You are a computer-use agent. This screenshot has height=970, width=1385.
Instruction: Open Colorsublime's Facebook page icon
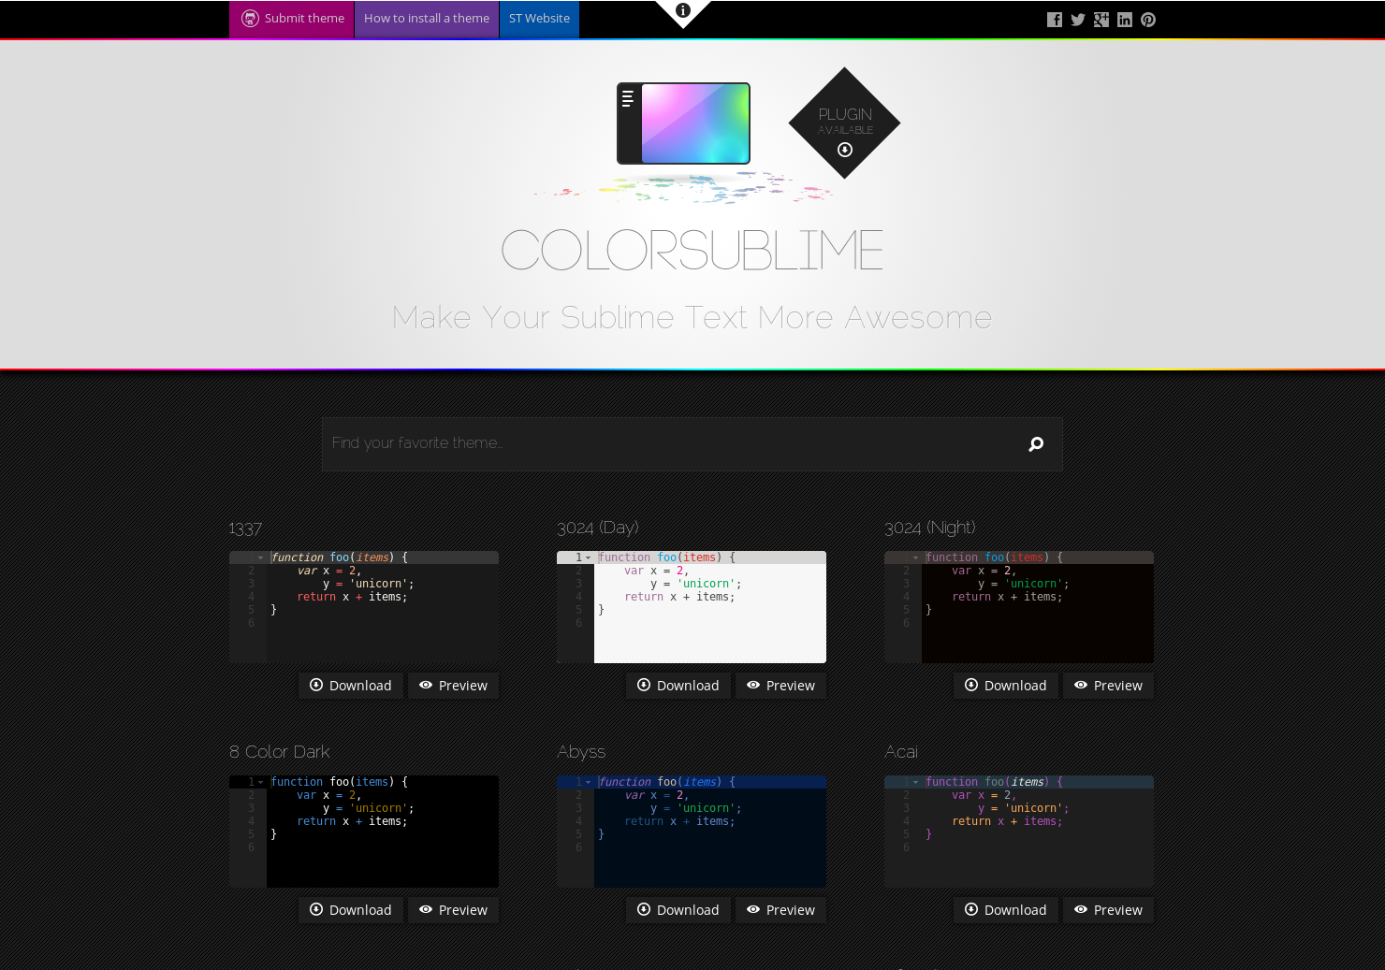click(1054, 19)
